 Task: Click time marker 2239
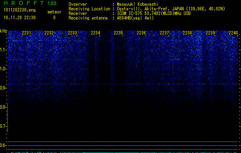[210, 33]
